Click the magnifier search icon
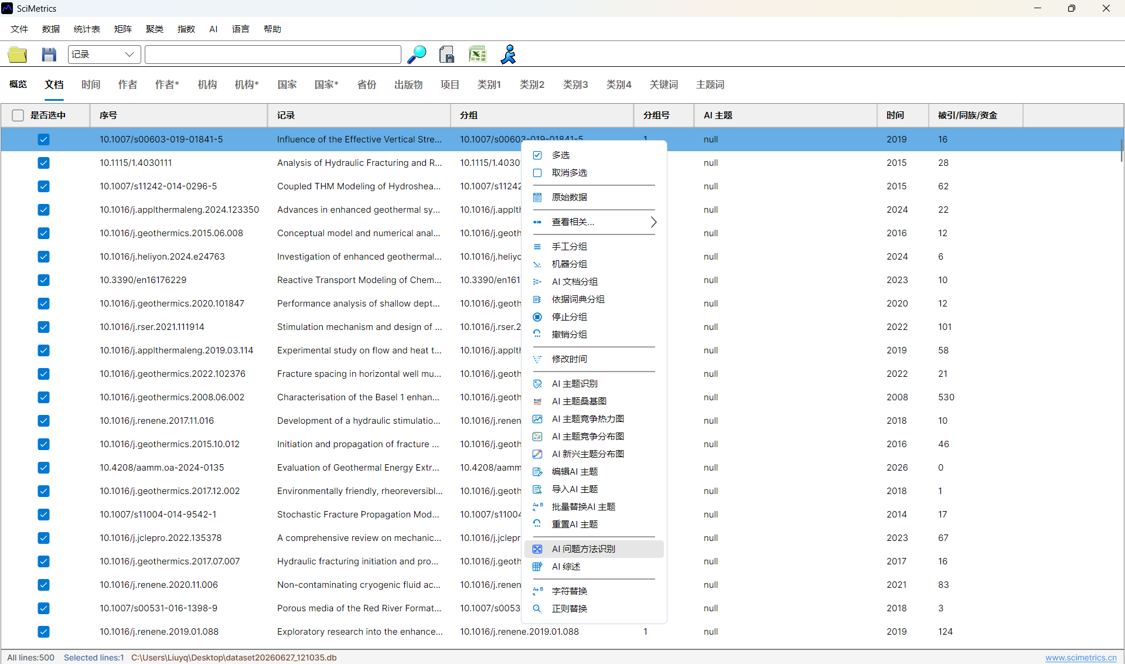The image size is (1125, 664). pos(417,55)
